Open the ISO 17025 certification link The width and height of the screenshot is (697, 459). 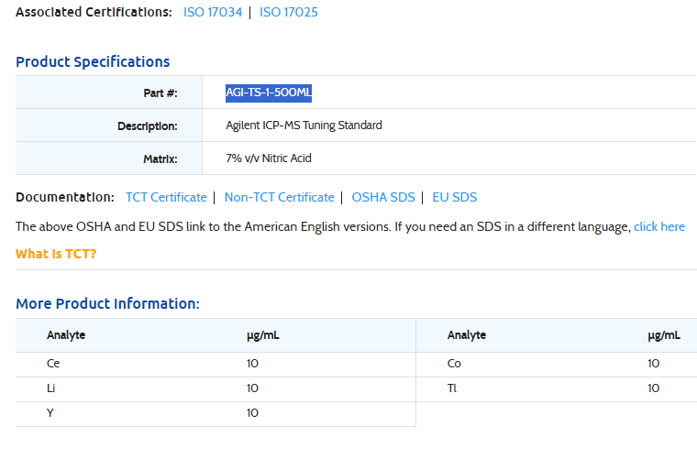coord(289,13)
